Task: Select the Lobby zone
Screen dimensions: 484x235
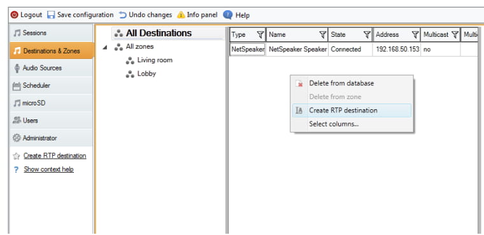Action: pyautogui.click(x=146, y=74)
